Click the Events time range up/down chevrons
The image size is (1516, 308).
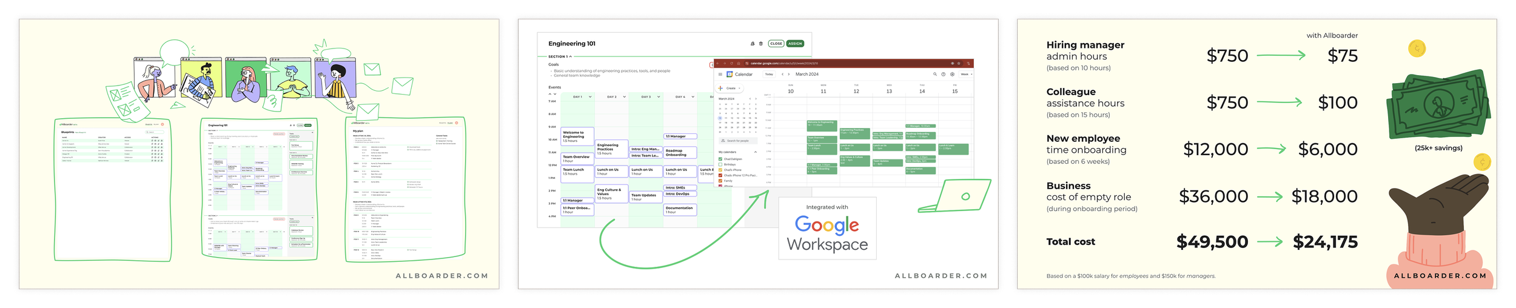[552, 95]
